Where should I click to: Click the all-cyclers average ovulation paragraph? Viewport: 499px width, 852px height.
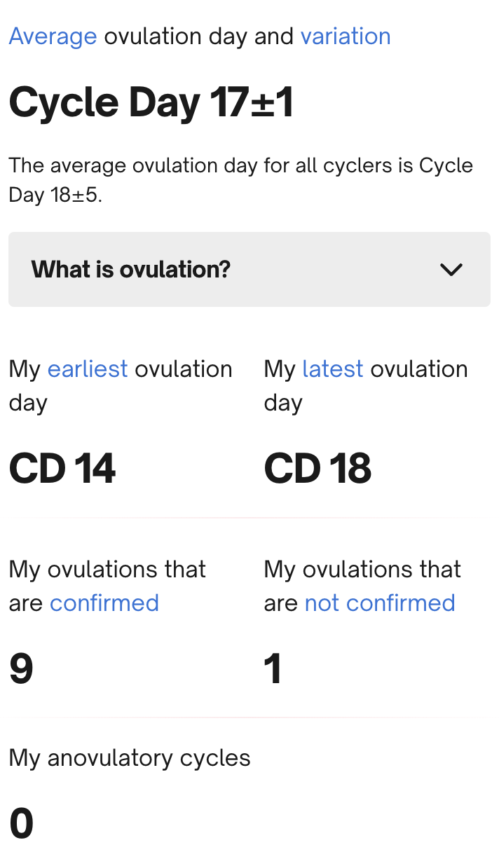coord(240,180)
